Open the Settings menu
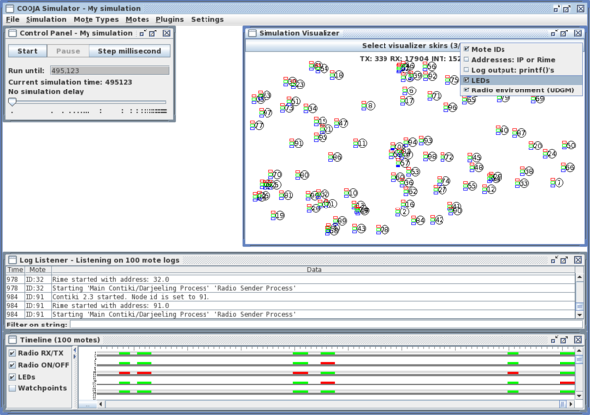 click(206, 19)
